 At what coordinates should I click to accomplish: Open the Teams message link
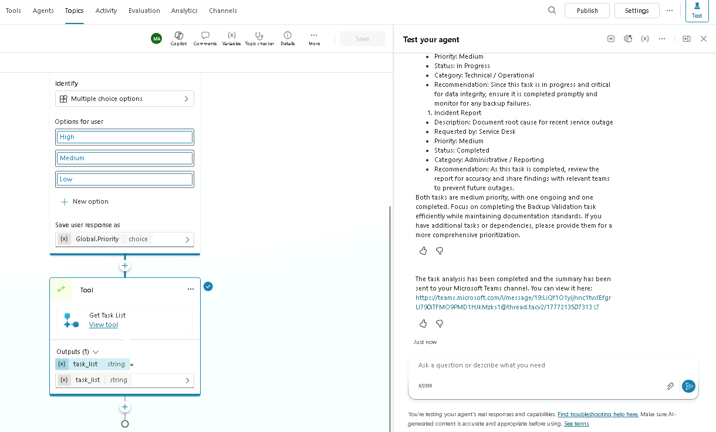(x=513, y=302)
